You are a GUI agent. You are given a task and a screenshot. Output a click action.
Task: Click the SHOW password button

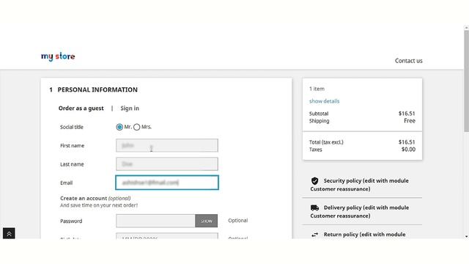pyautogui.click(x=207, y=221)
